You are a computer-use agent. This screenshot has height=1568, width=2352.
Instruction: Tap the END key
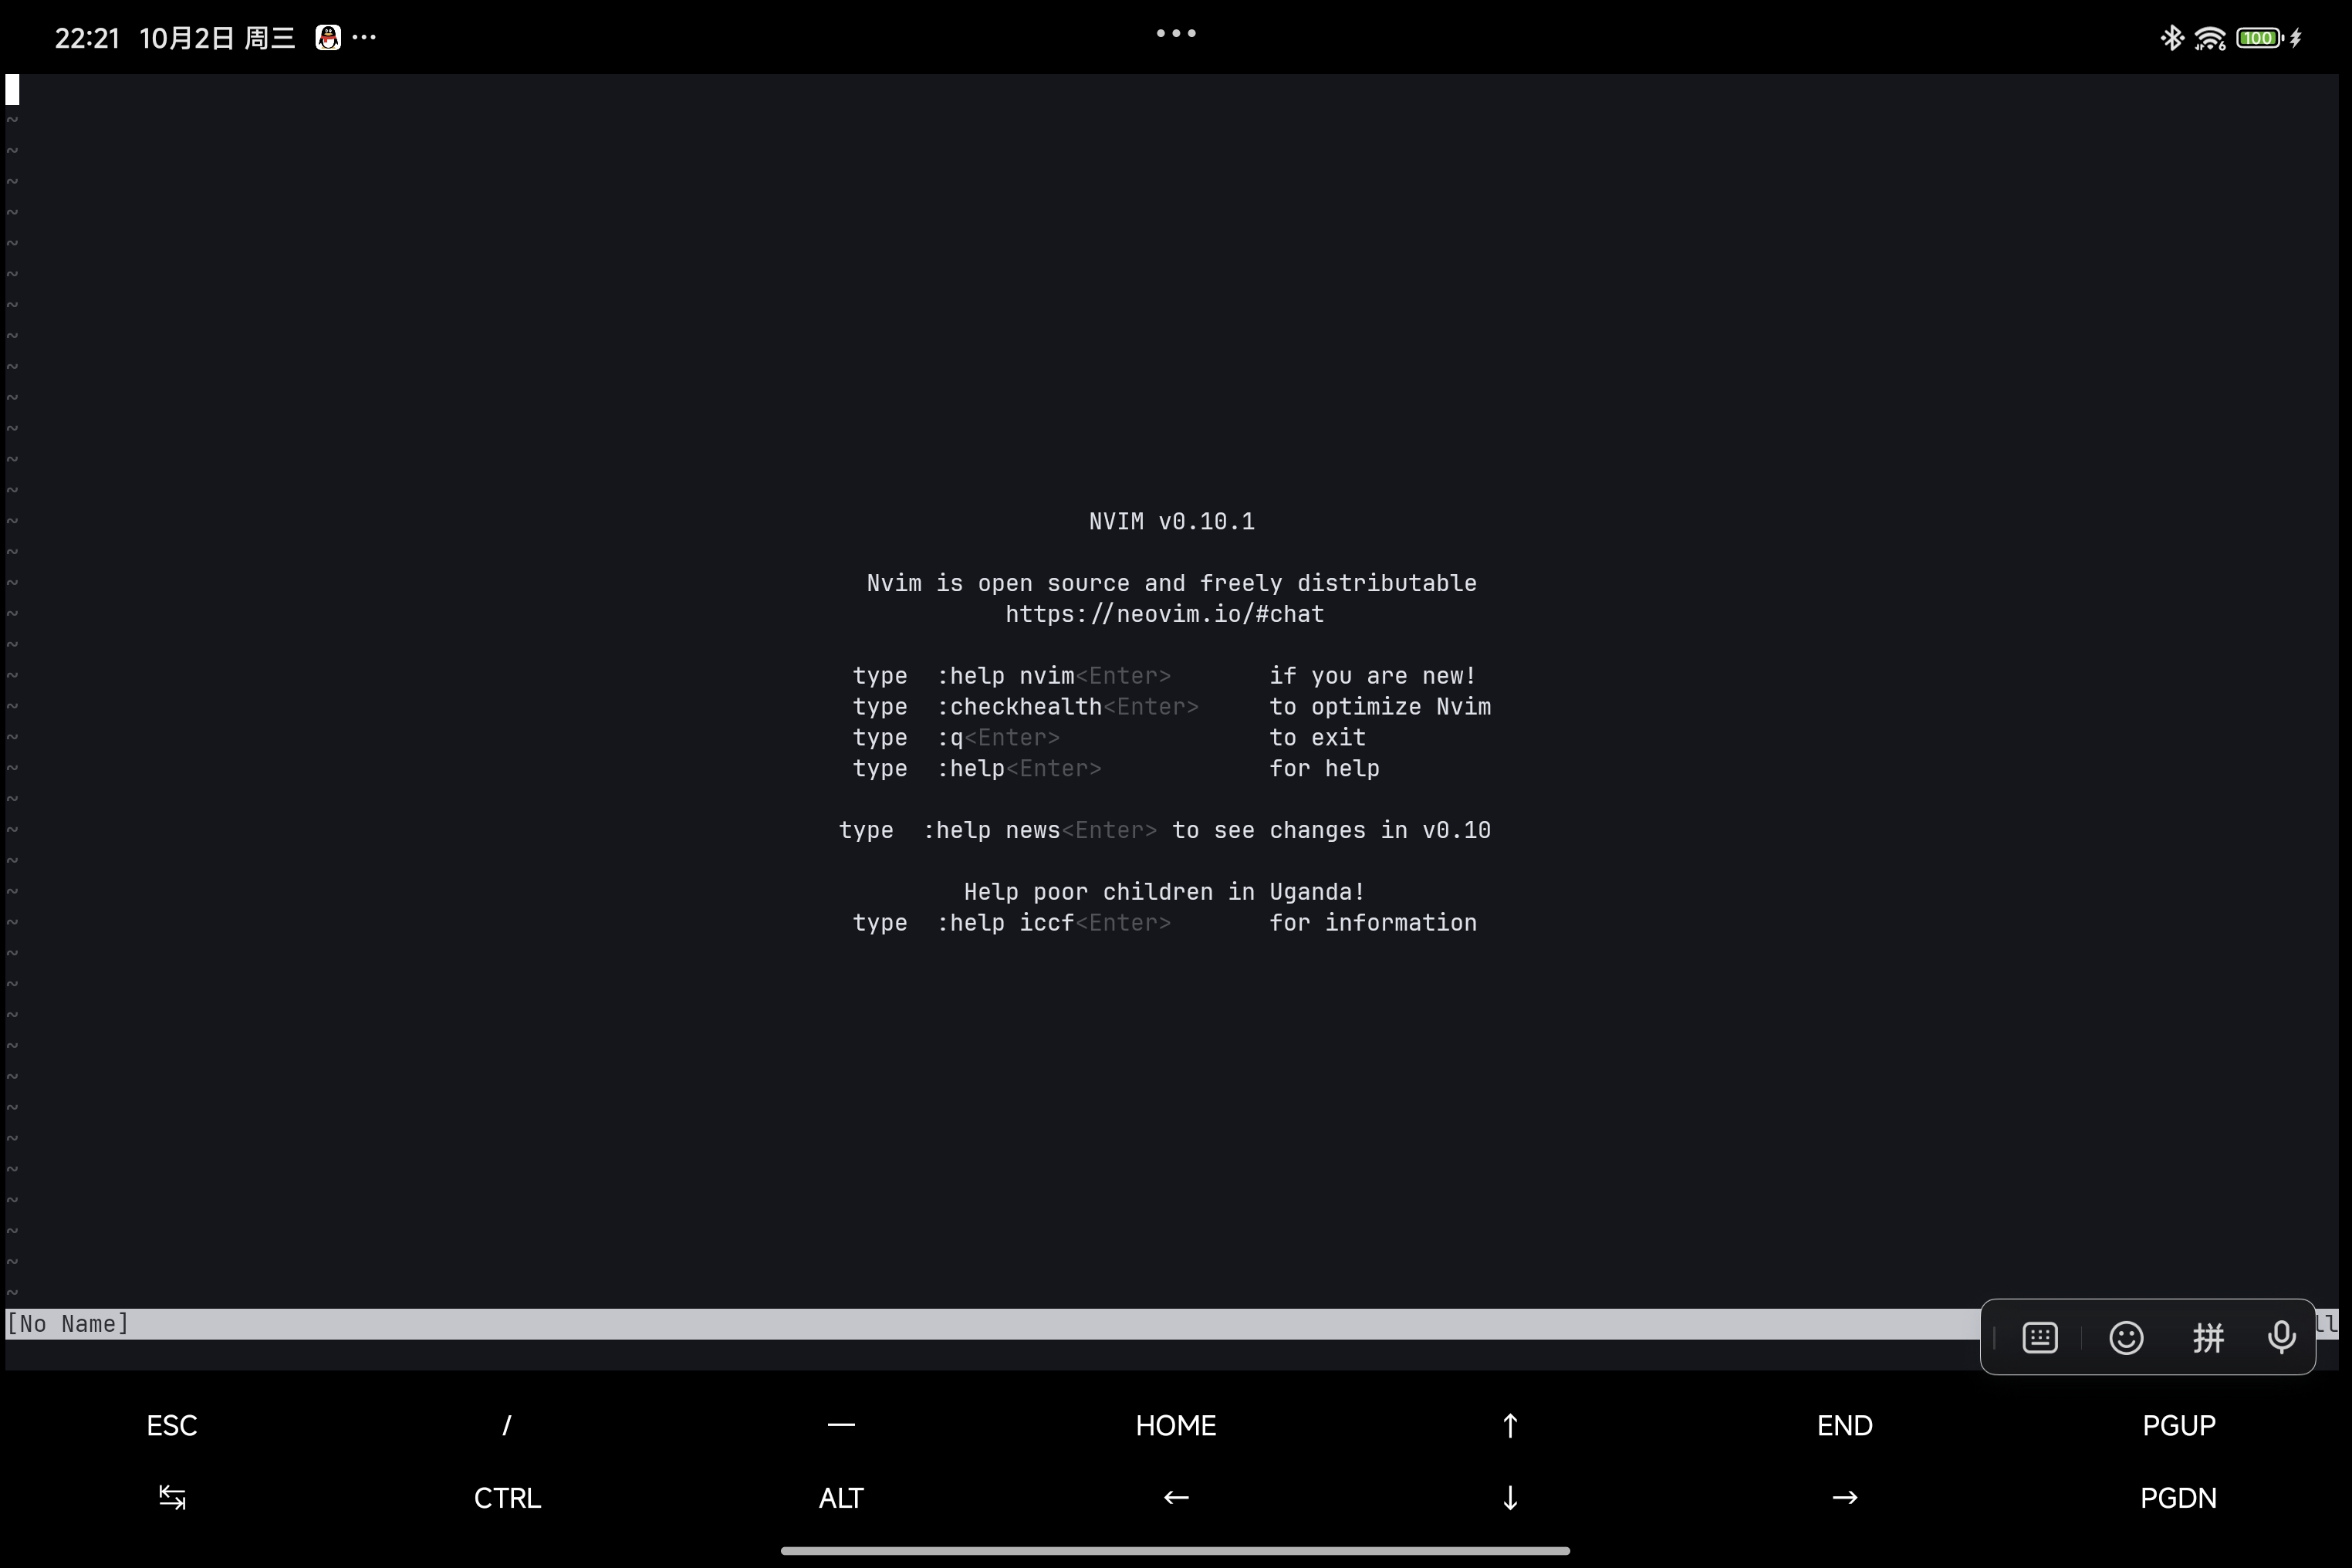tap(1845, 1425)
